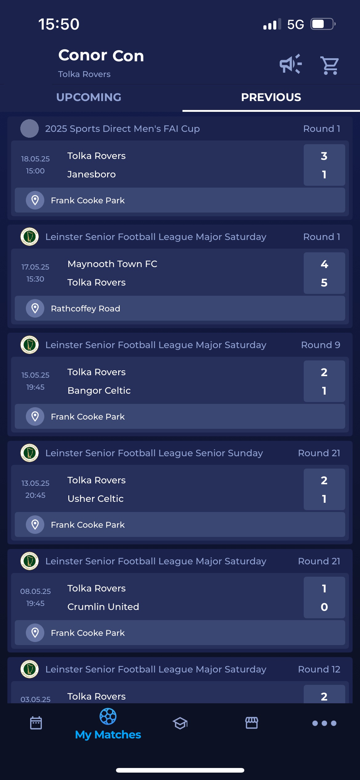Switch to the UPCOMING tab
Screen dimensions: 360x780
tap(89, 97)
